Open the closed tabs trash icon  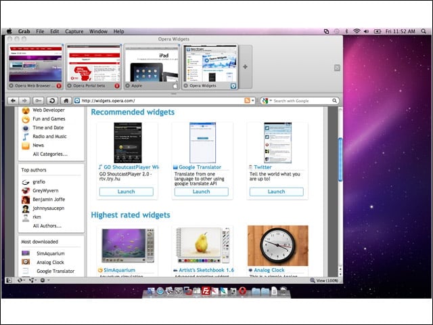coord(337,68)
